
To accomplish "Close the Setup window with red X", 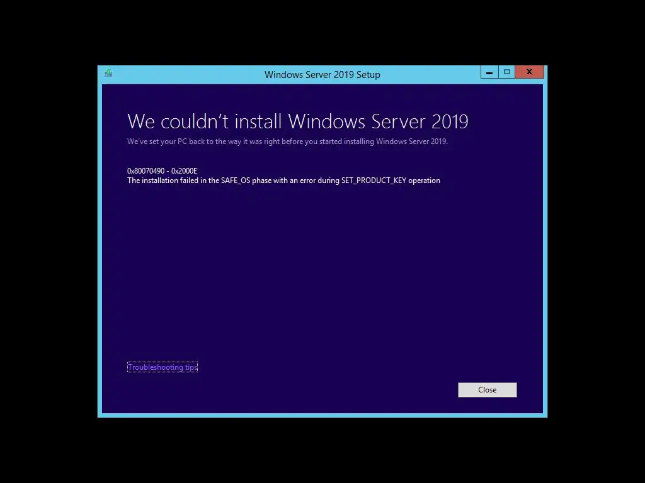I will coord(529,72).
